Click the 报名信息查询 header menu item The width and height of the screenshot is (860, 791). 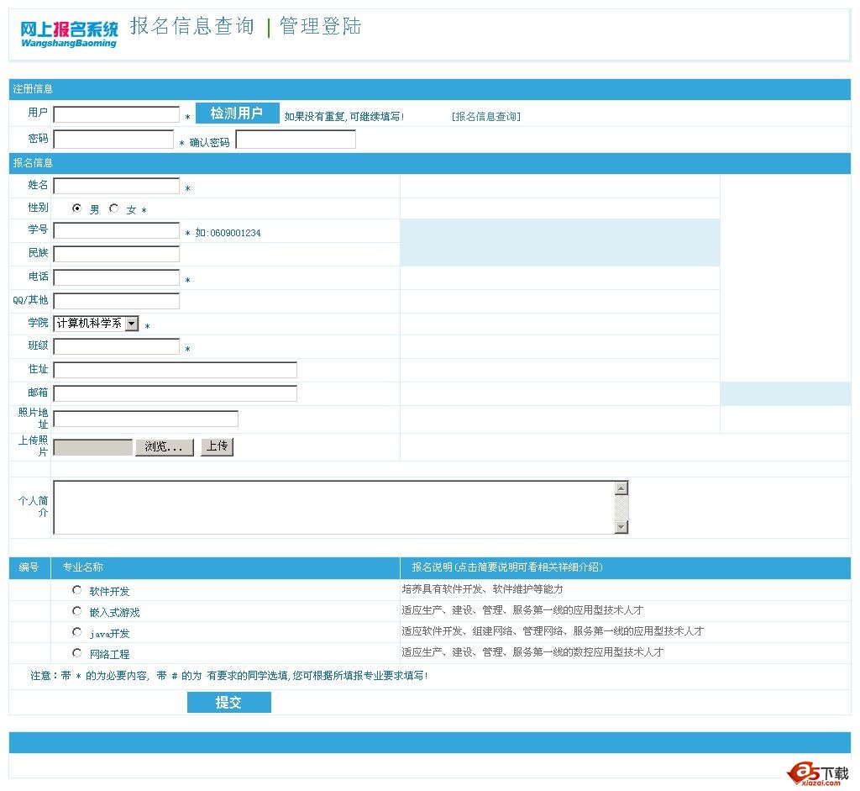192,26
